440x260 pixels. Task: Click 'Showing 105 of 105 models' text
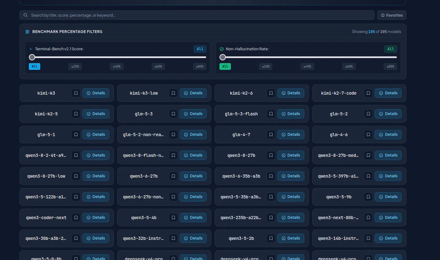(377, 32)
